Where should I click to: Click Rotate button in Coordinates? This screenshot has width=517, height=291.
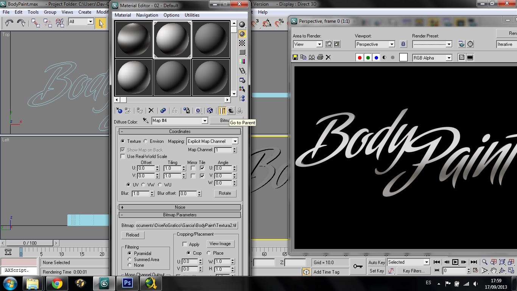click(225, 193)
